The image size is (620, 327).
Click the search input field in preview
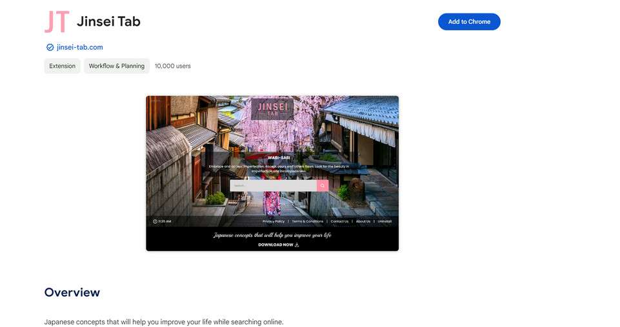[x=274, y=186]
